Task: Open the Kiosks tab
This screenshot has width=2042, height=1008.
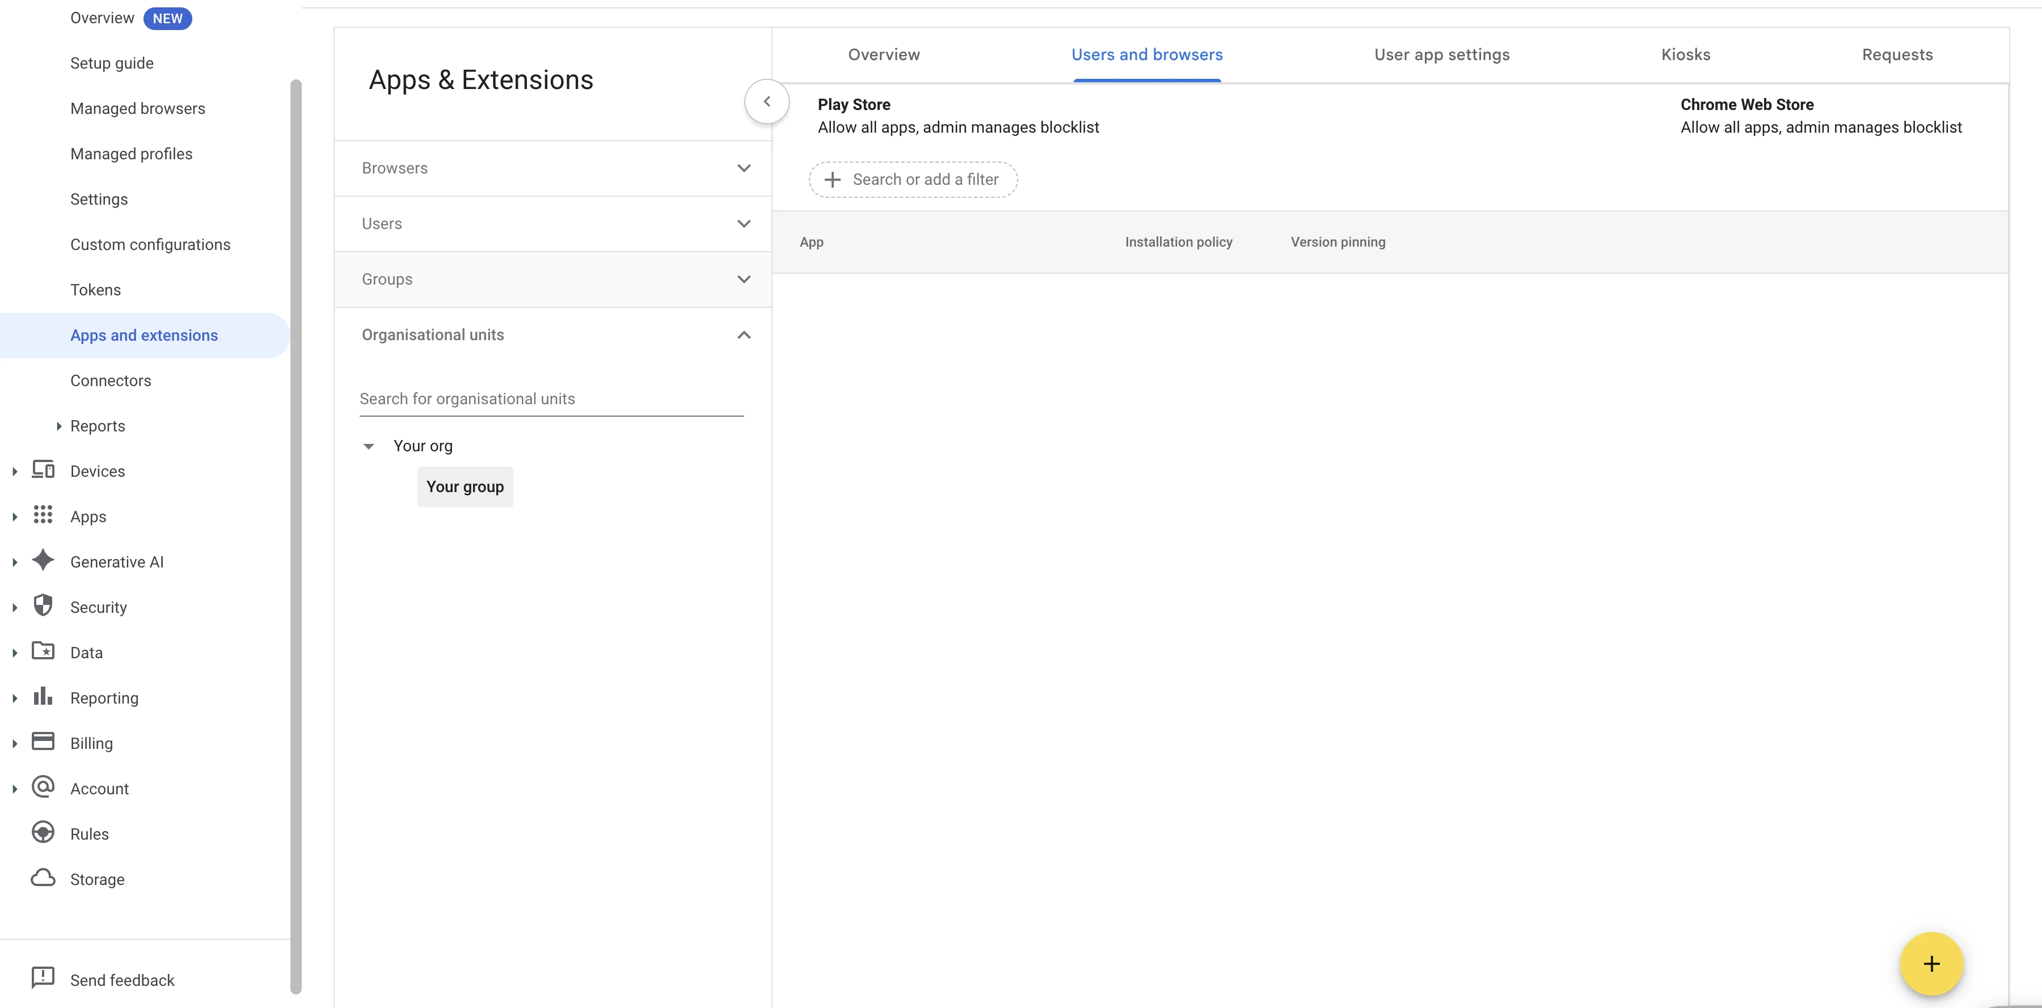Action: coord(1685,54)
